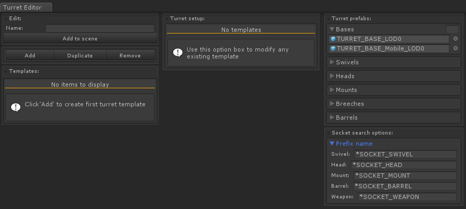Viewport: 466px width, 209px height.
Task: Edit the Weapon prefix field *SOCKET_WEAPON
Action: [407, 197]
